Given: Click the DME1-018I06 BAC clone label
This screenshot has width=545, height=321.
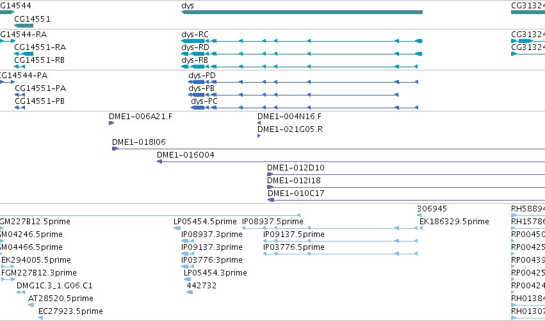Looking at the screenshot, I should click(x=139, y=142).
